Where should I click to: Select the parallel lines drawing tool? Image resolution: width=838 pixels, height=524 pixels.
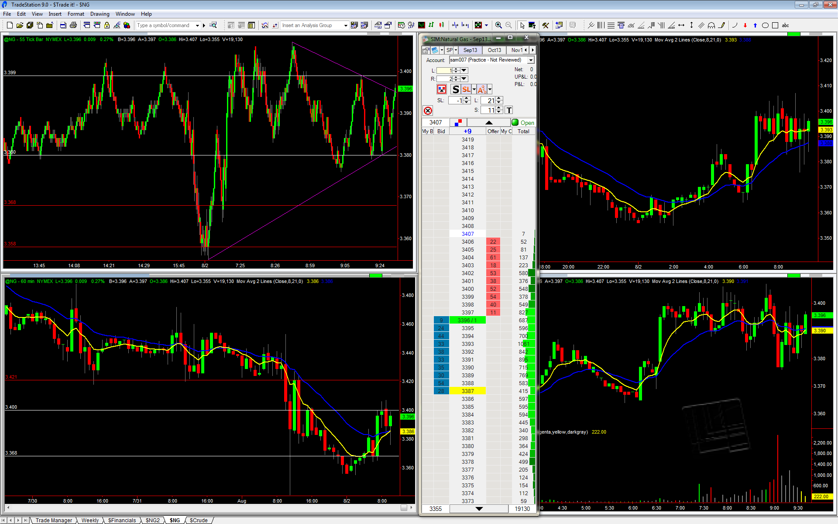pyautogui.click(x=701, y=25)
